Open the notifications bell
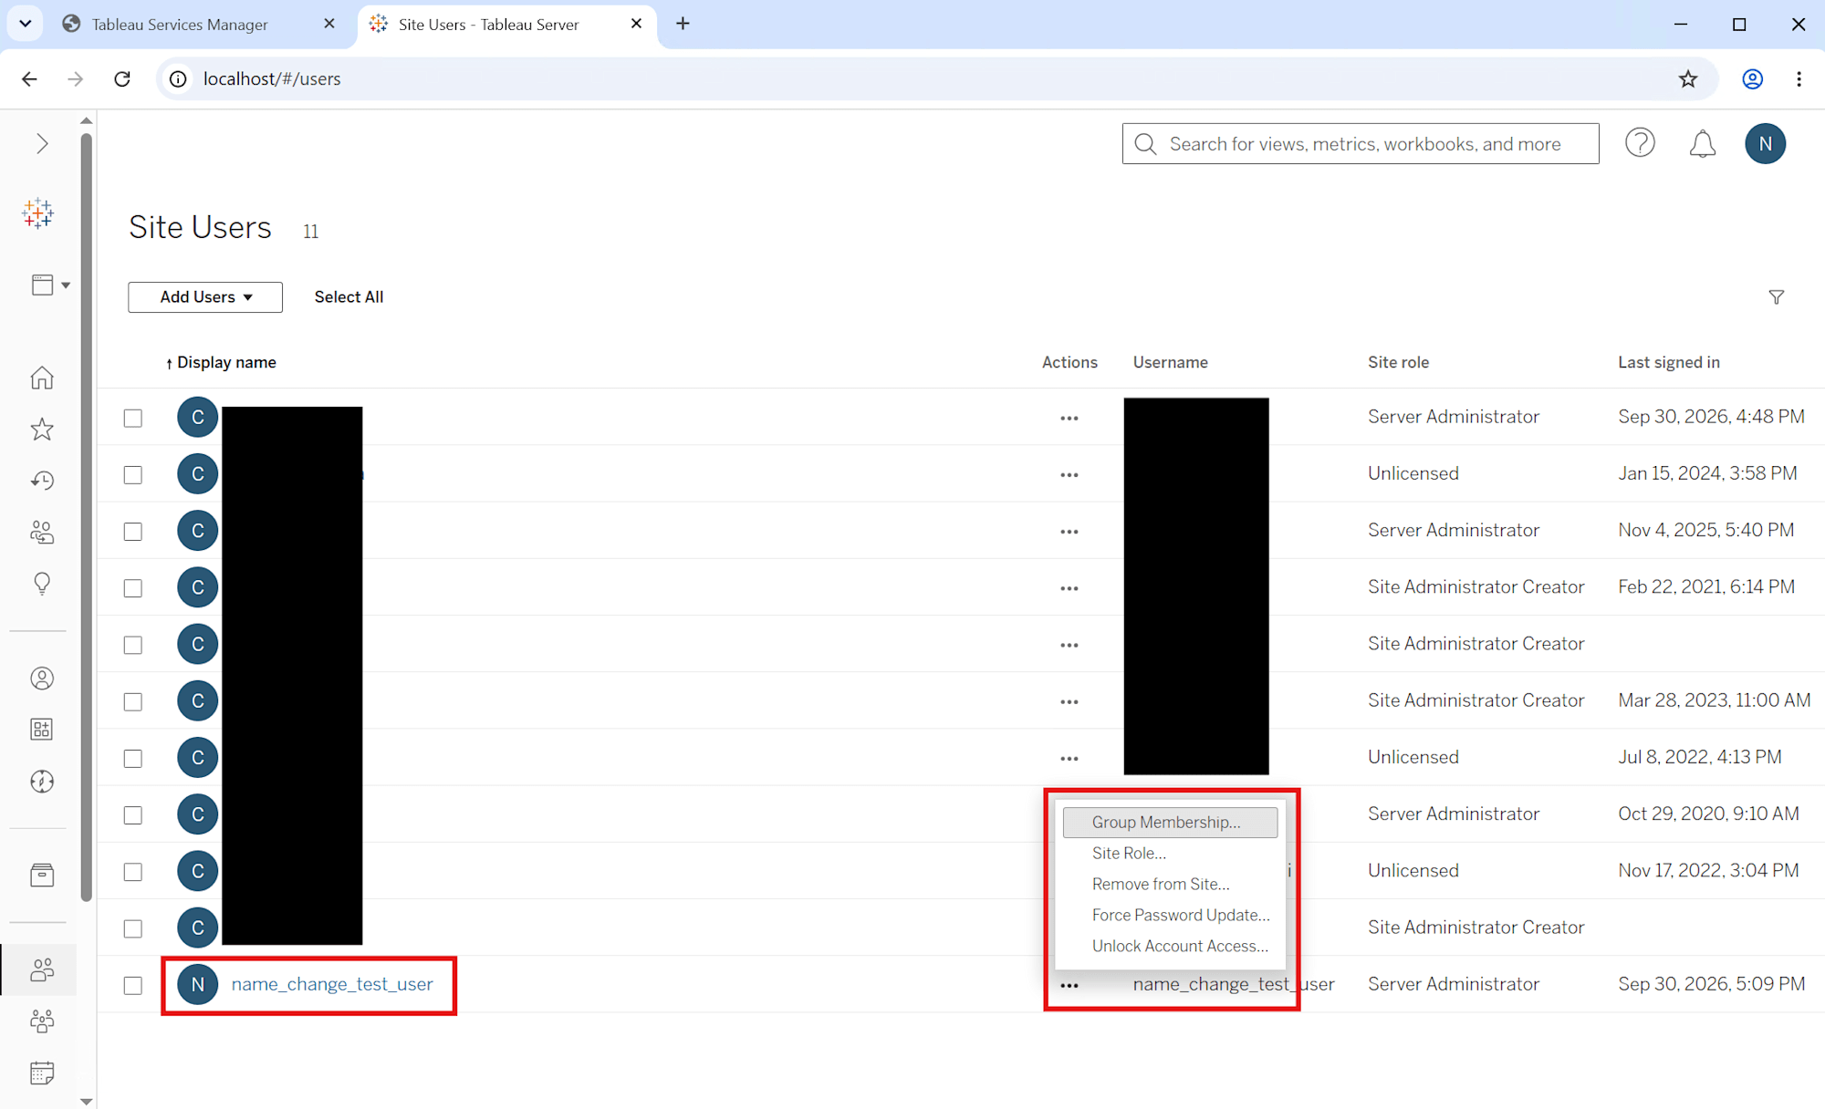 point(1702,144)
